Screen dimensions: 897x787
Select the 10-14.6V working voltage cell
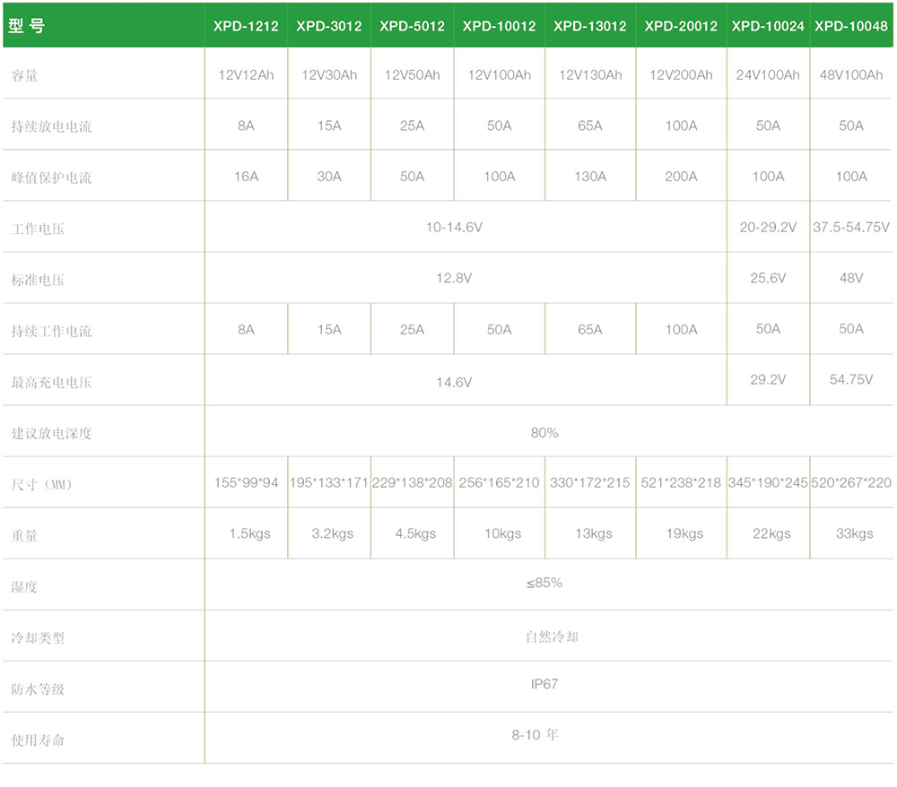(454, 228)
